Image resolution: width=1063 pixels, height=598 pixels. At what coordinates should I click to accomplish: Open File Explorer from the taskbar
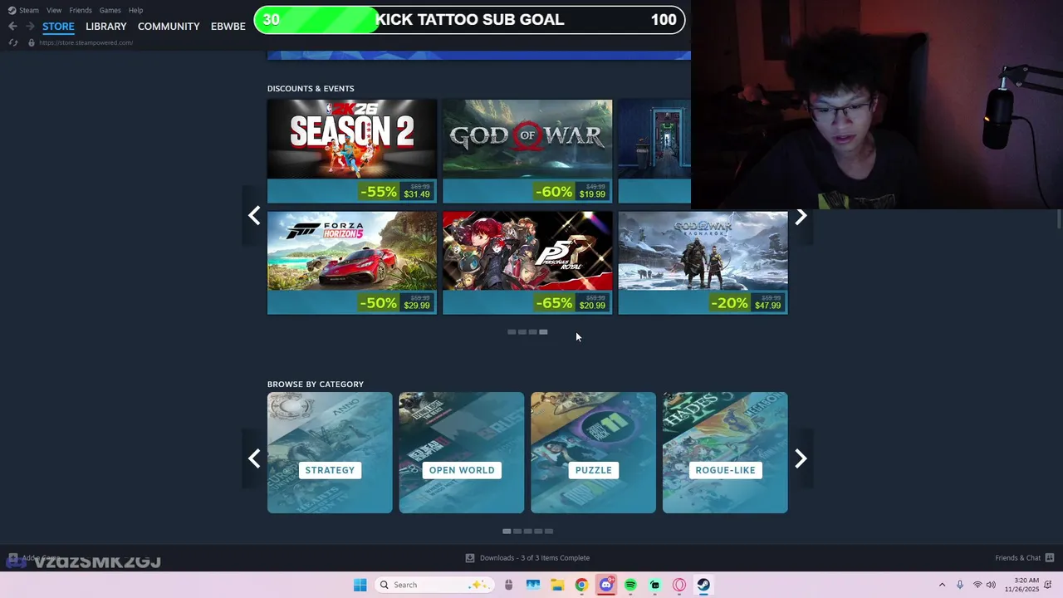557,585
